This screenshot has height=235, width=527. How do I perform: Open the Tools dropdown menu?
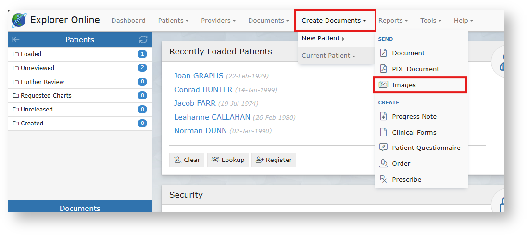[430, 21]
